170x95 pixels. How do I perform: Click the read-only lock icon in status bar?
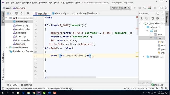(157, 88)
